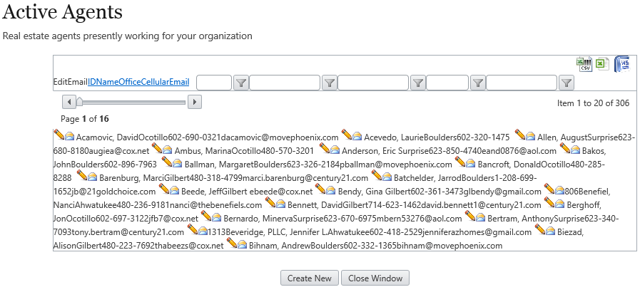Edit pencil icon for Acamovic, David

click(59, 135)
